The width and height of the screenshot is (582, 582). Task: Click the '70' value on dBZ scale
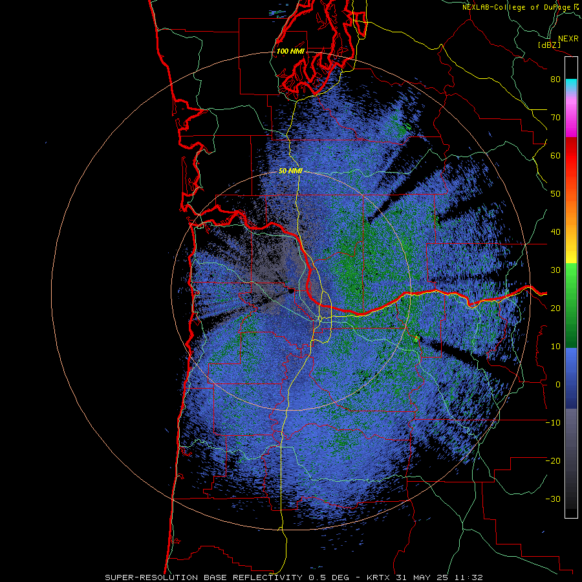555,117
